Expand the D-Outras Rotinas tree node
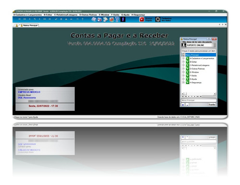Screen dimensions: 240x185 183,69
